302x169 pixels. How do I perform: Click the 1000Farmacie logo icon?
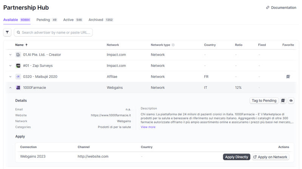coord(18,88)
